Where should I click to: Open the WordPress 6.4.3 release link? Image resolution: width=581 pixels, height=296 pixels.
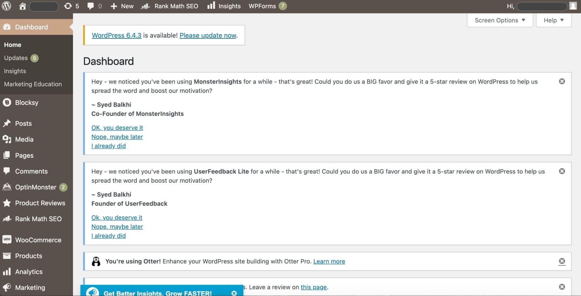pyautogui.click(x=116, y=35)
